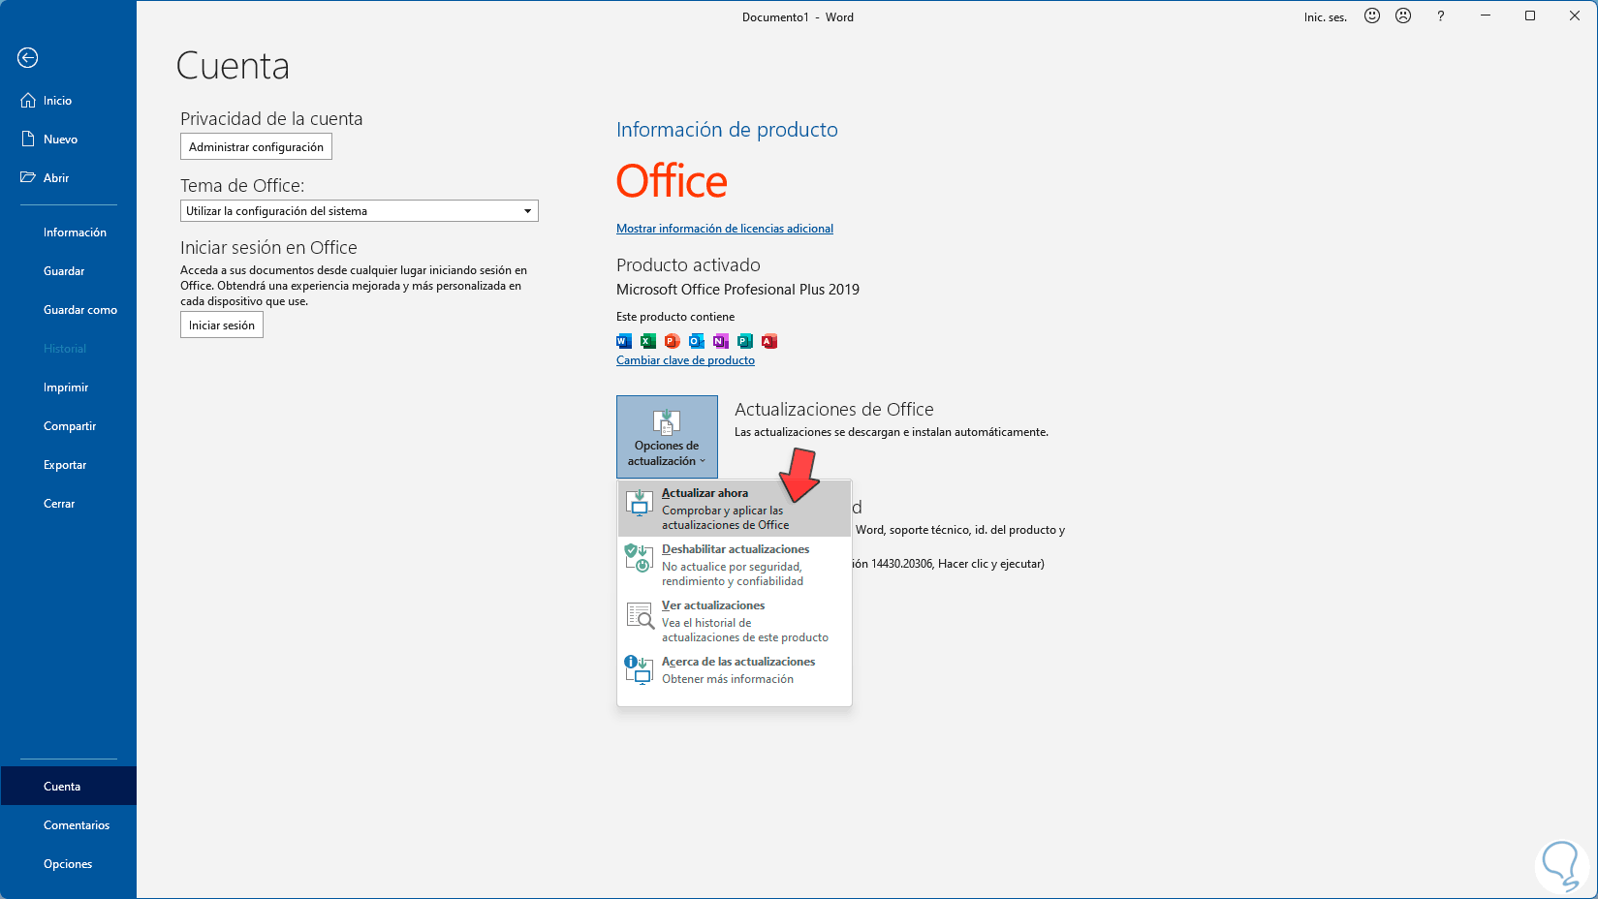Screen dimensions: 1598x899
Task: Click the Word app icon under product contents
Action: coord(624,341)
